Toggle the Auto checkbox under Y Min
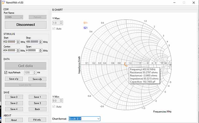Viewport: 199px width, 123px height. [54, 107]
